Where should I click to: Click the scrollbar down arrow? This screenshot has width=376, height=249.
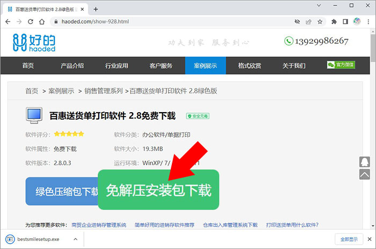[x=373, y=226]
